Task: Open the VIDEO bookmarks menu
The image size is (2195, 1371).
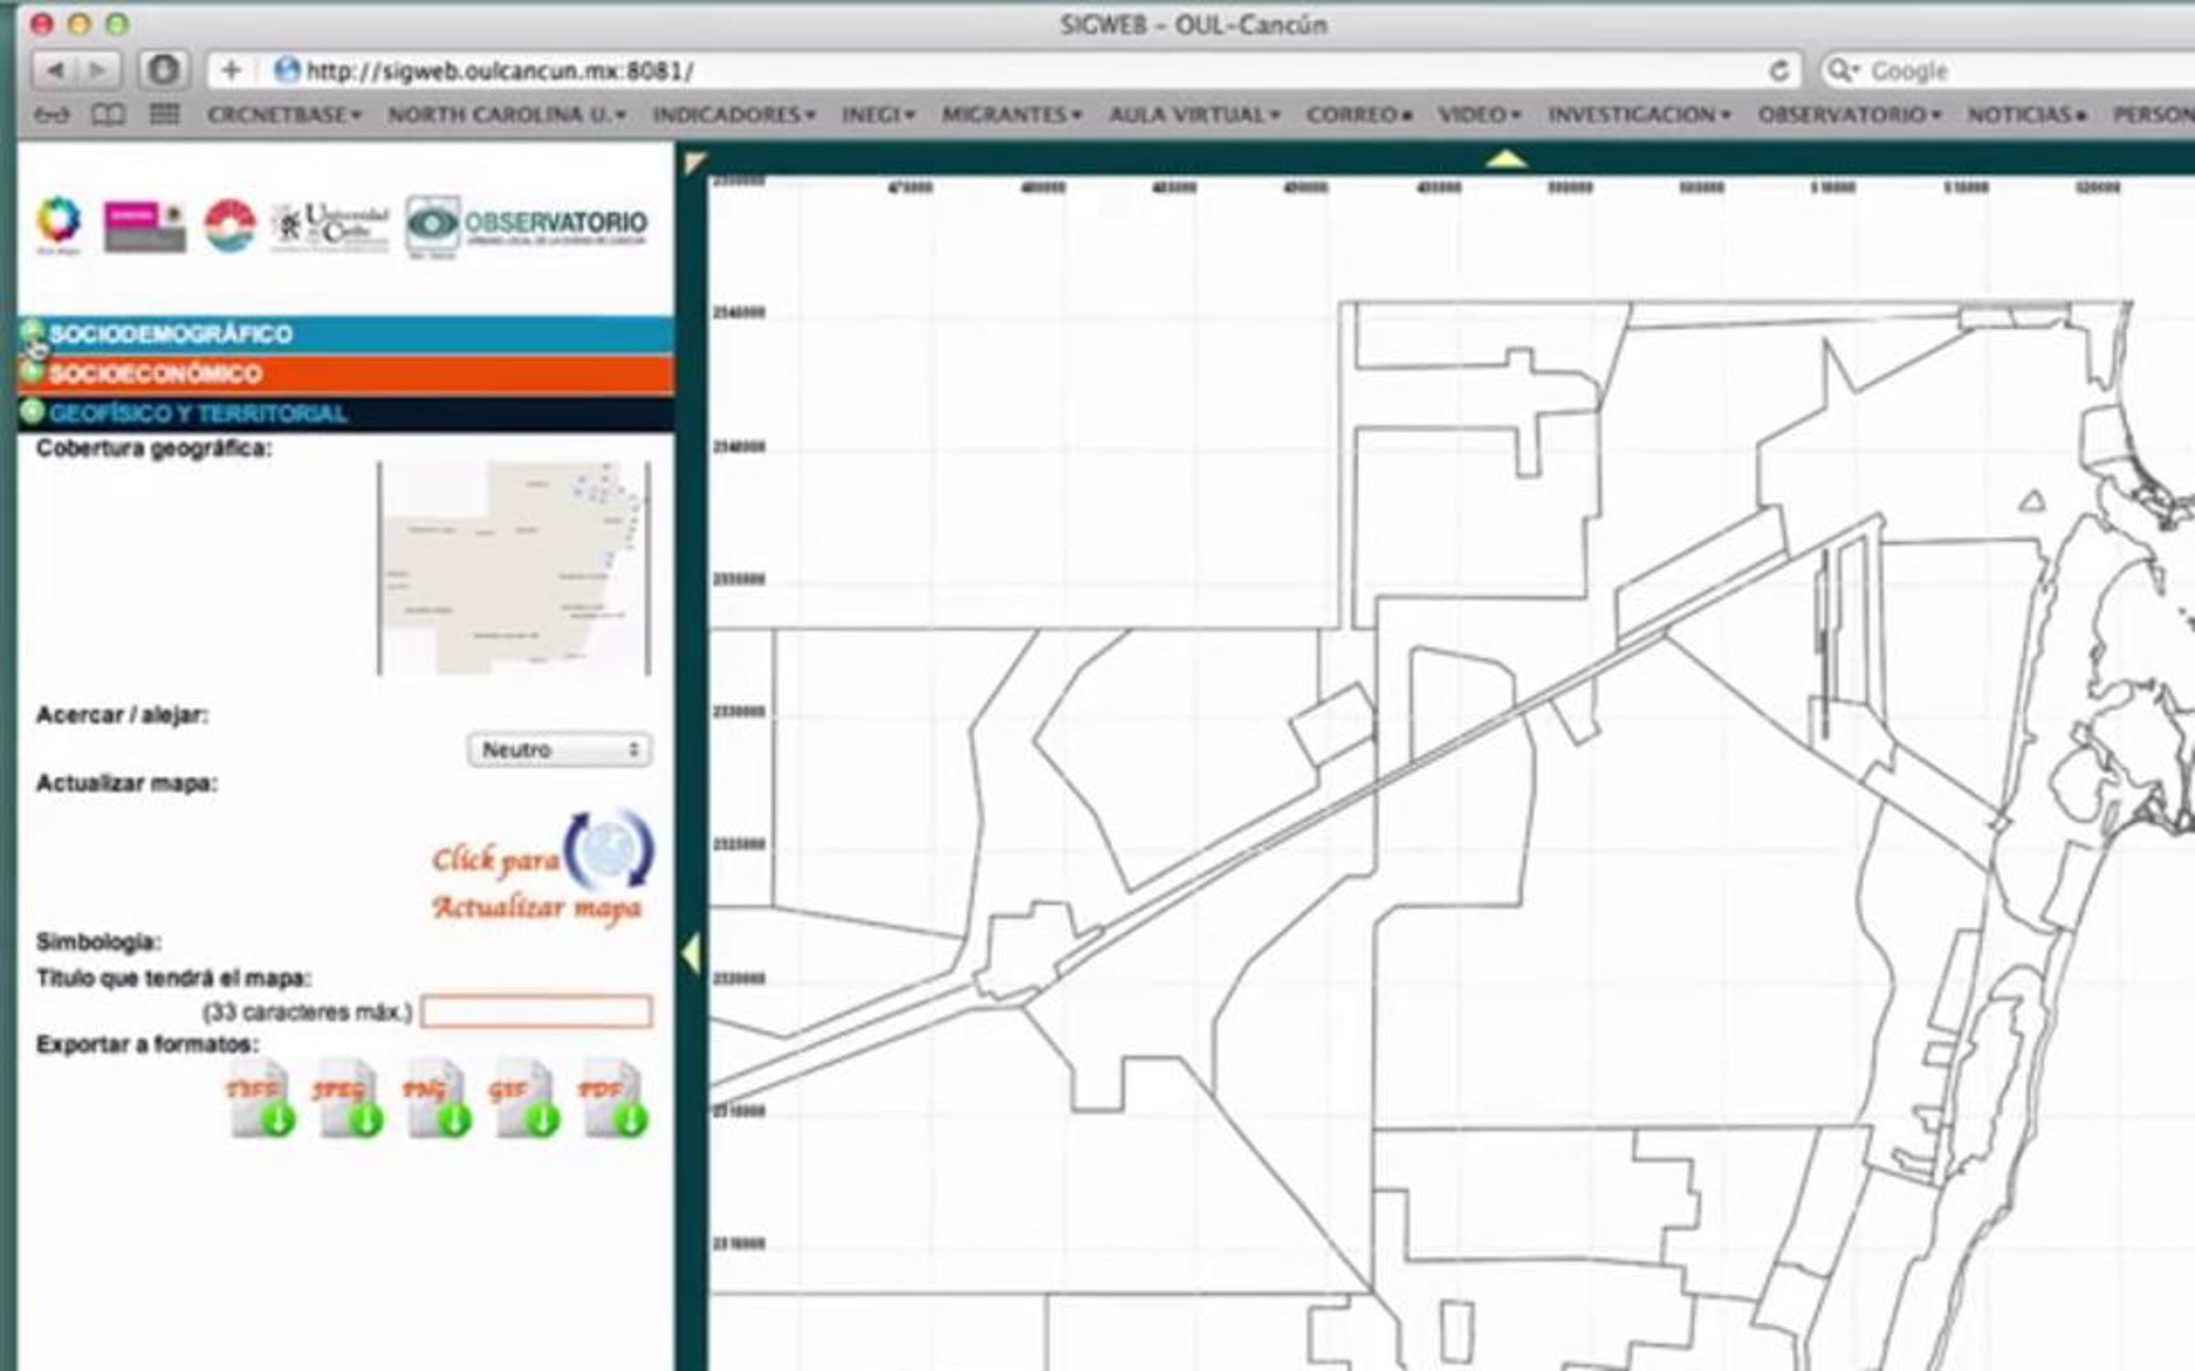Action: click(1479, 115)
